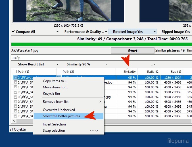
Task: Choose Invert Selection from context menu
Action: [54, 124]
